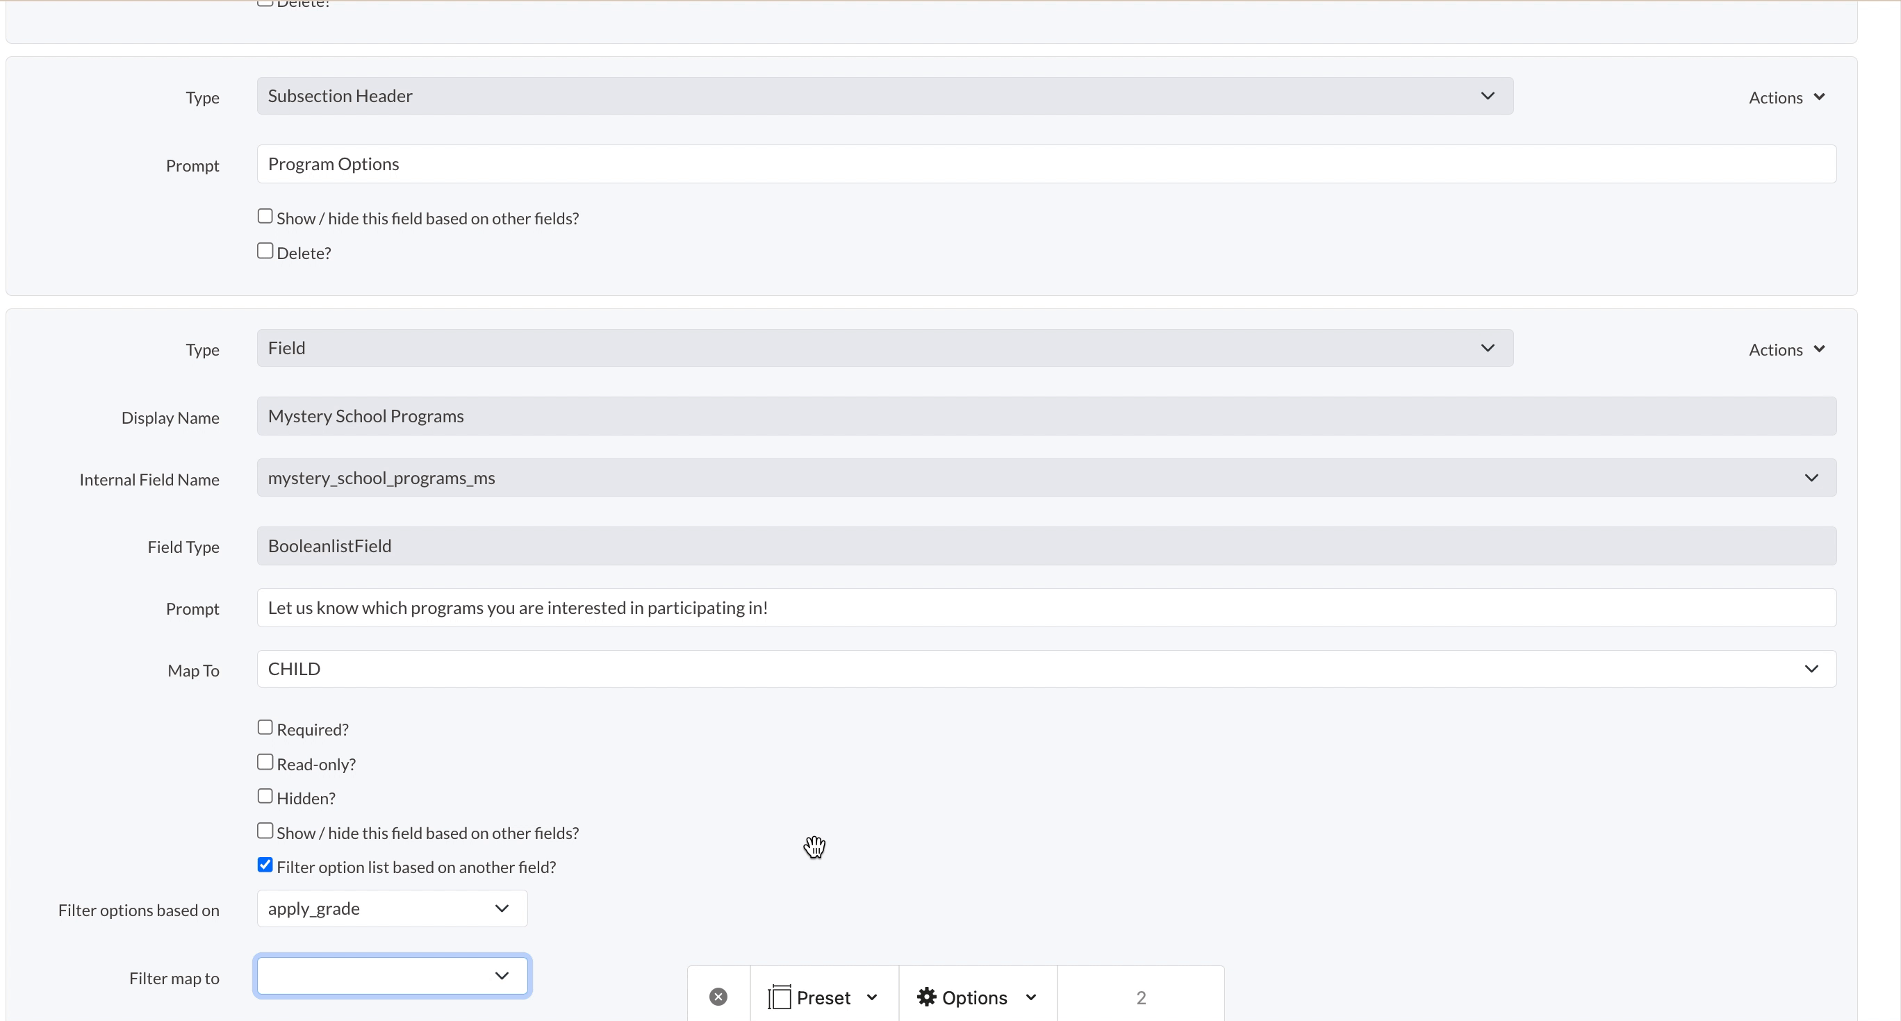
Task: Click the Preset frame icon
Action: (780, 997)
